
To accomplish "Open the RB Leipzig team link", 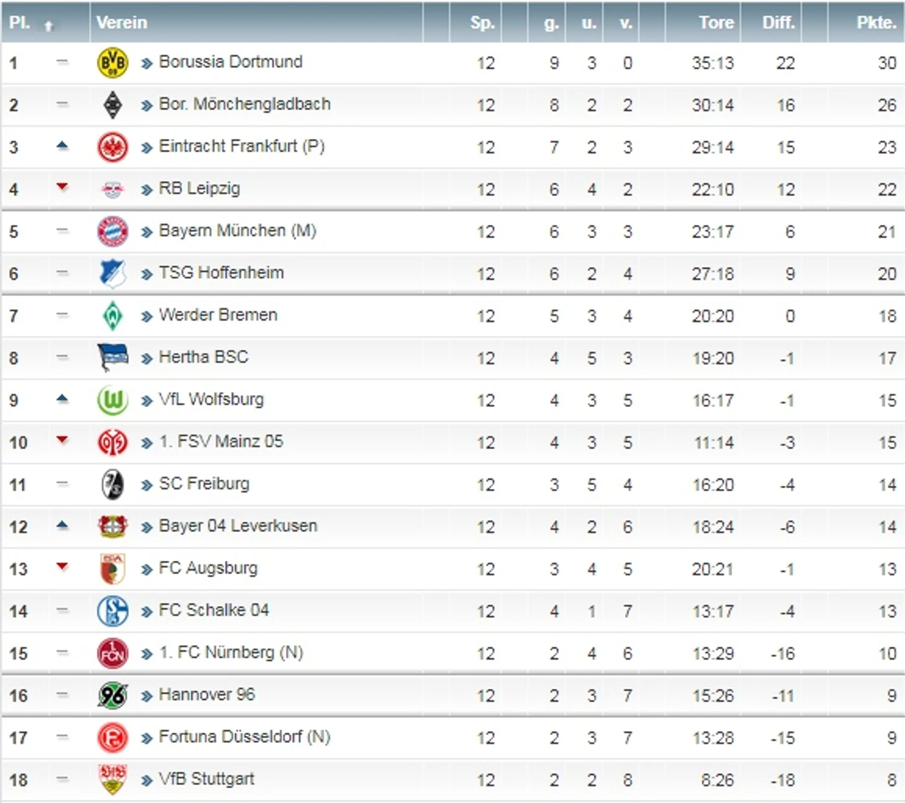I will point(199,188).
